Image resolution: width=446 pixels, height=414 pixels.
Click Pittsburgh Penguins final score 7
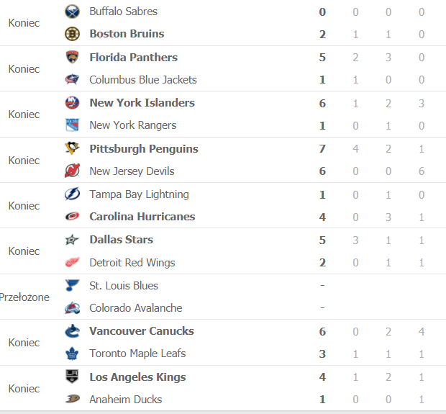[x=322, y=148]
